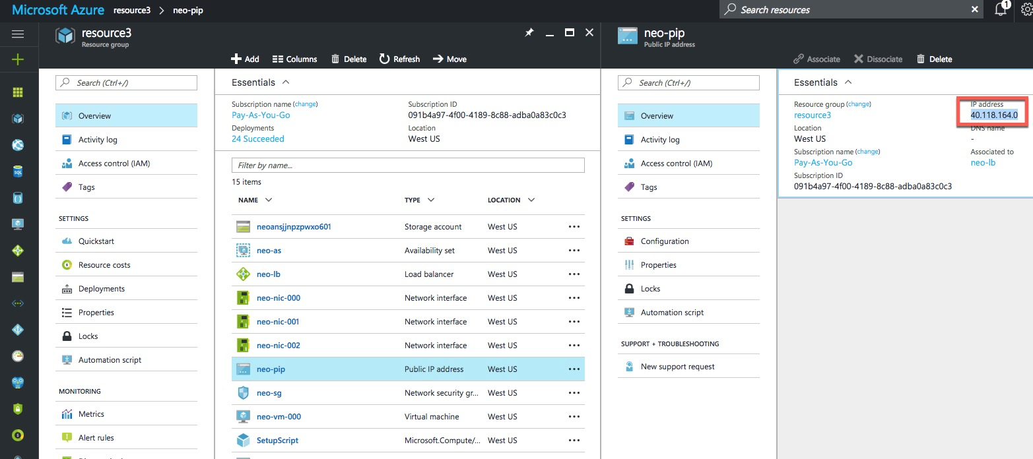Open resource3 link in neo-pip Essentials

click(813, 115)
